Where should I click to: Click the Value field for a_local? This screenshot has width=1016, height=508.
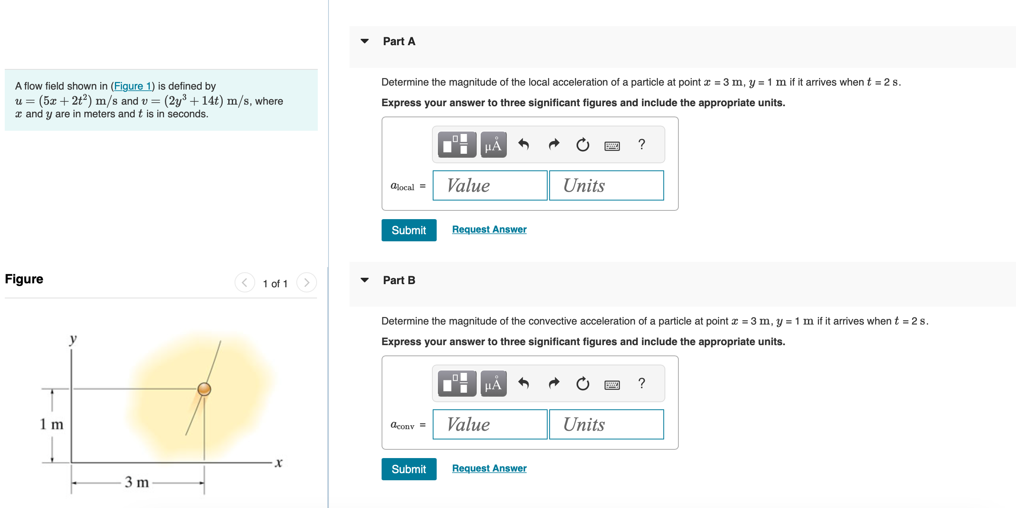[490, 185]
